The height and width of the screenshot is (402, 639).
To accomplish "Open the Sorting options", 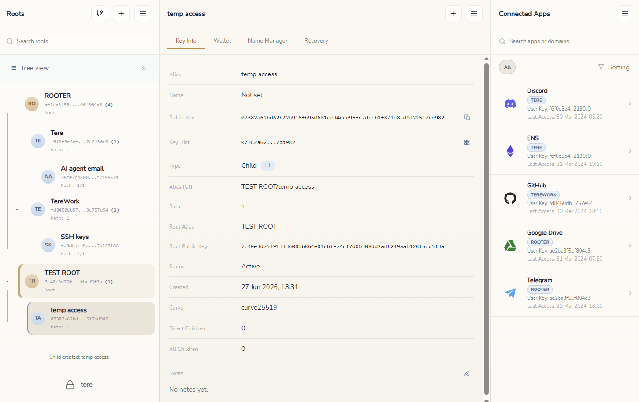I will click(614, 67).
